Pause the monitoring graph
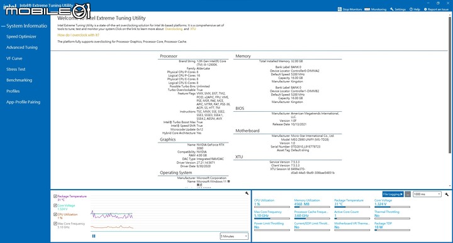The image size is (453, 243). [x=94, y=236]
